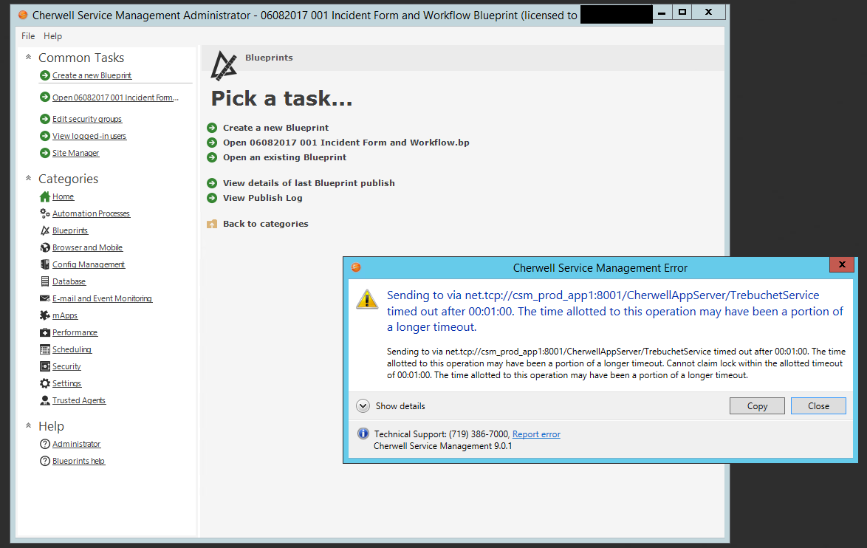Click the Database category icon
This screenshot has width=867, height=548.
tap(45, 281)
